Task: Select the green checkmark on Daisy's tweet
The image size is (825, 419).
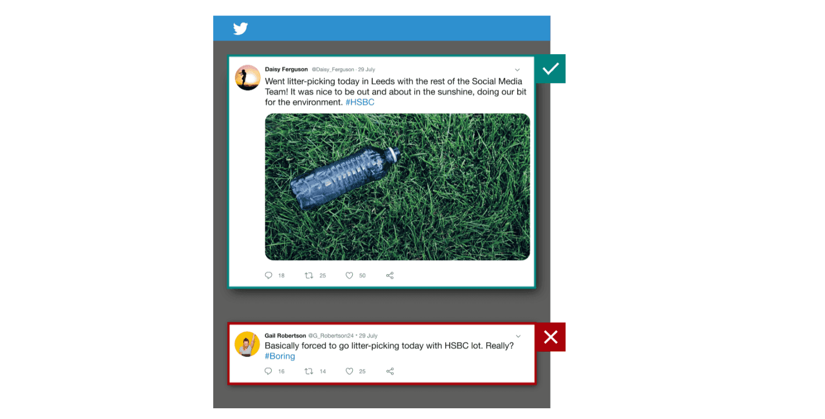Action: (x=551, y=69)
